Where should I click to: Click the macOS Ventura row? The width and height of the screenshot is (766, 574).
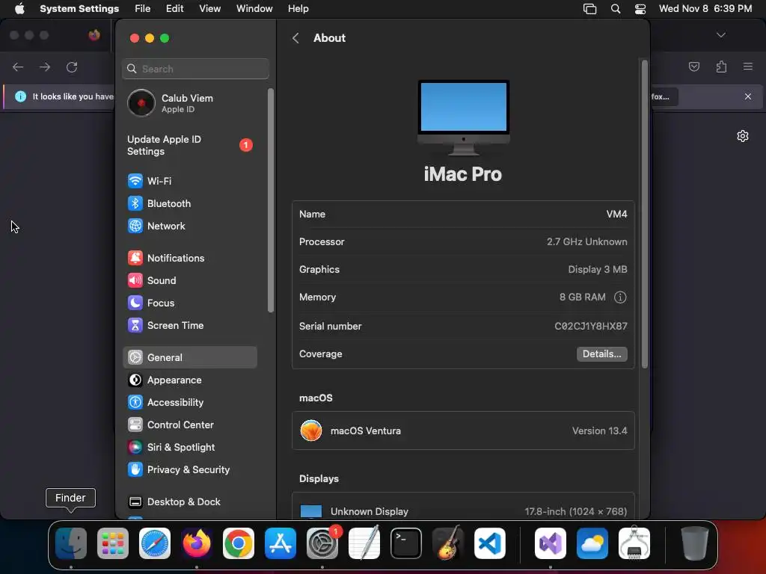pos(463,430)
